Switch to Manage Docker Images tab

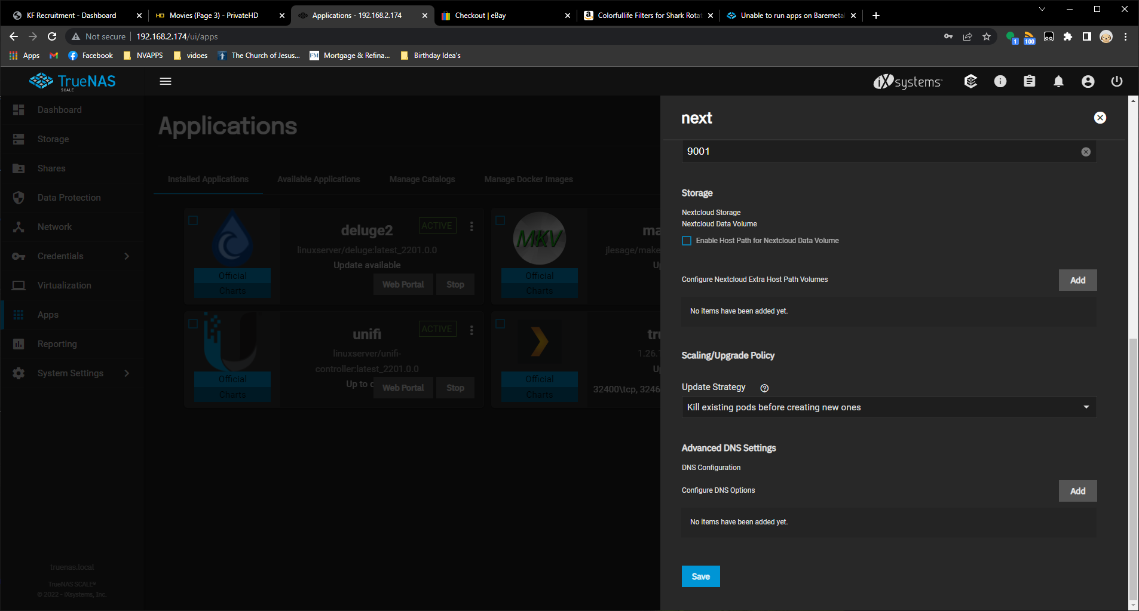coord(528,179)
